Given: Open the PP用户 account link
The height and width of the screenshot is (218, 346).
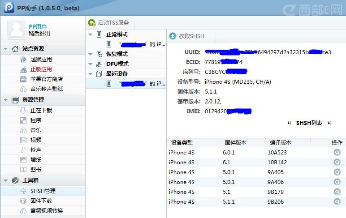Looking at the screenshot, I should [38, 26].
